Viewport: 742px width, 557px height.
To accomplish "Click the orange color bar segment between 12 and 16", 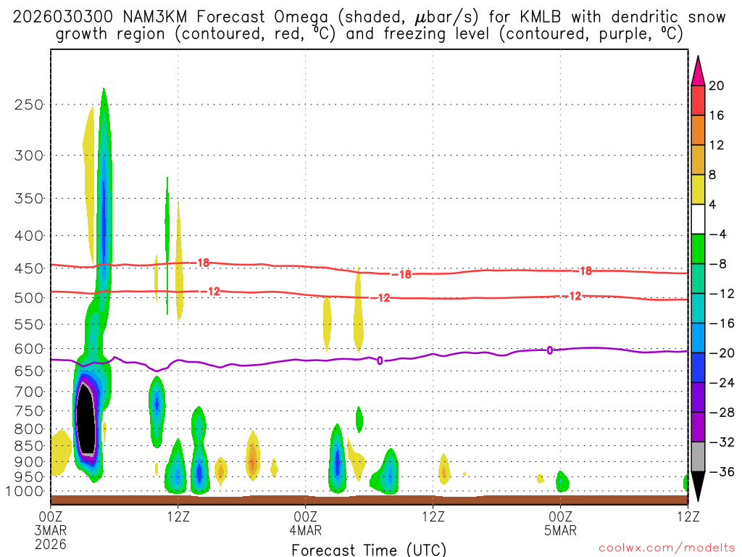I will 698,131.
